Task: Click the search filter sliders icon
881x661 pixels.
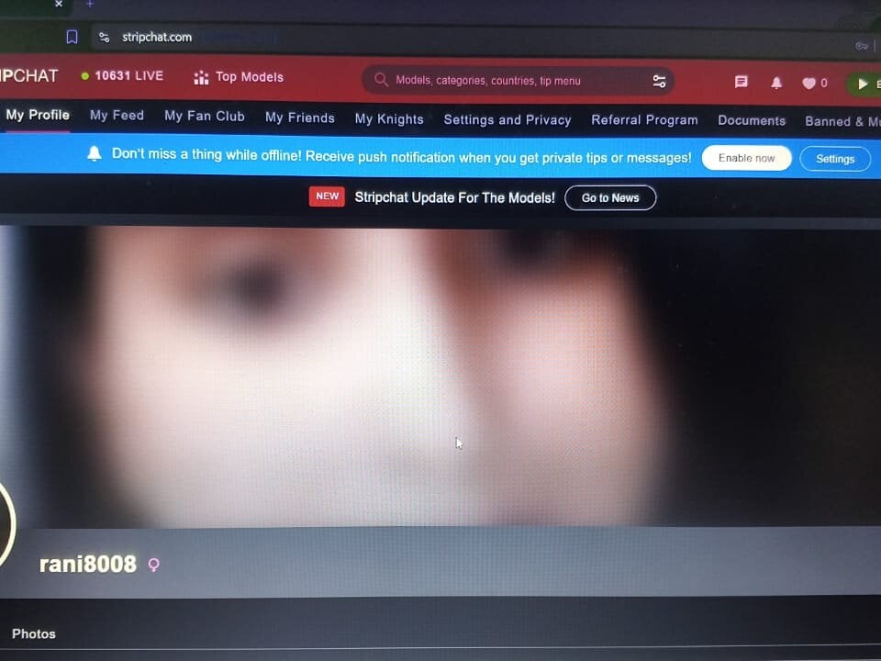Action: (x=659, y=81)
